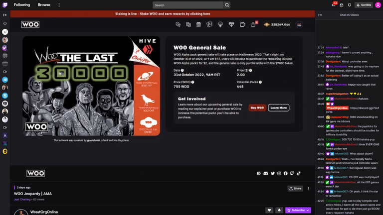This screenshot has width=383, height=215.
Task: Open the Just Chatting category link
Action: [x=22, y=200]
